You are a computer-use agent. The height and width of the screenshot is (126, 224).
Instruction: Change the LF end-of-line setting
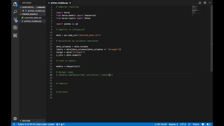(x=189, y=124)
